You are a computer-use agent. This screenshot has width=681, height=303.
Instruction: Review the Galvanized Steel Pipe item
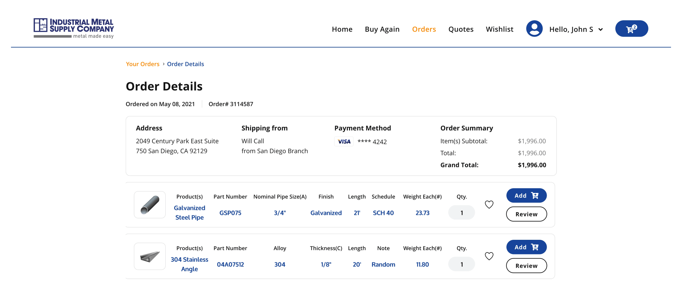pos(526,214)
